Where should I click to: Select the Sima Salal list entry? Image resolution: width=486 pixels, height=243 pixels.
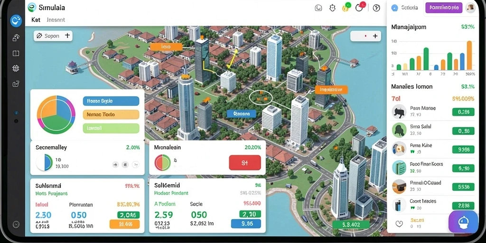(x=433, y=130)
